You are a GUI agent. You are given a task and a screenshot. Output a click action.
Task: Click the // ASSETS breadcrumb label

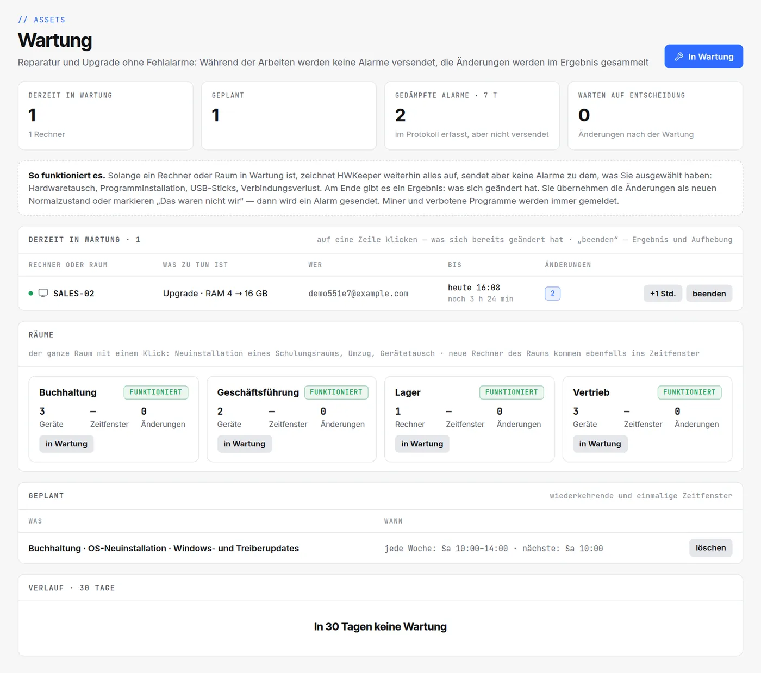tap(41, 20)
